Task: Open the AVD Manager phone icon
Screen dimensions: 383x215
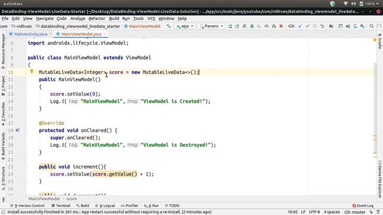Action: pyautogui.click(x=355, y=26)
